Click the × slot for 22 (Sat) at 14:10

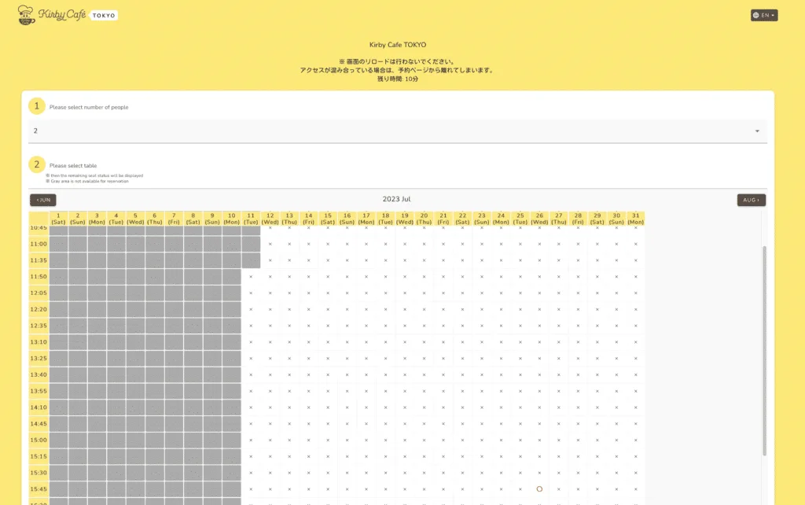click(x=462, y=407)
